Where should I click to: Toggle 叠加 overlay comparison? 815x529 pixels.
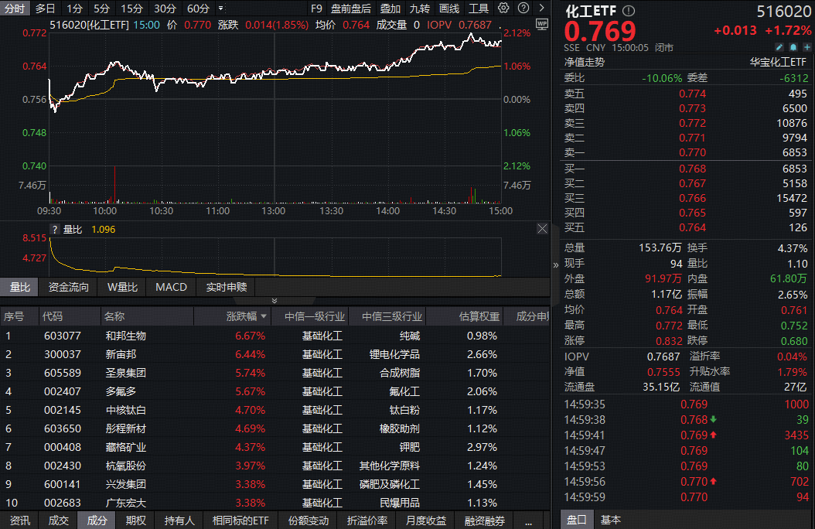point(390,9)
